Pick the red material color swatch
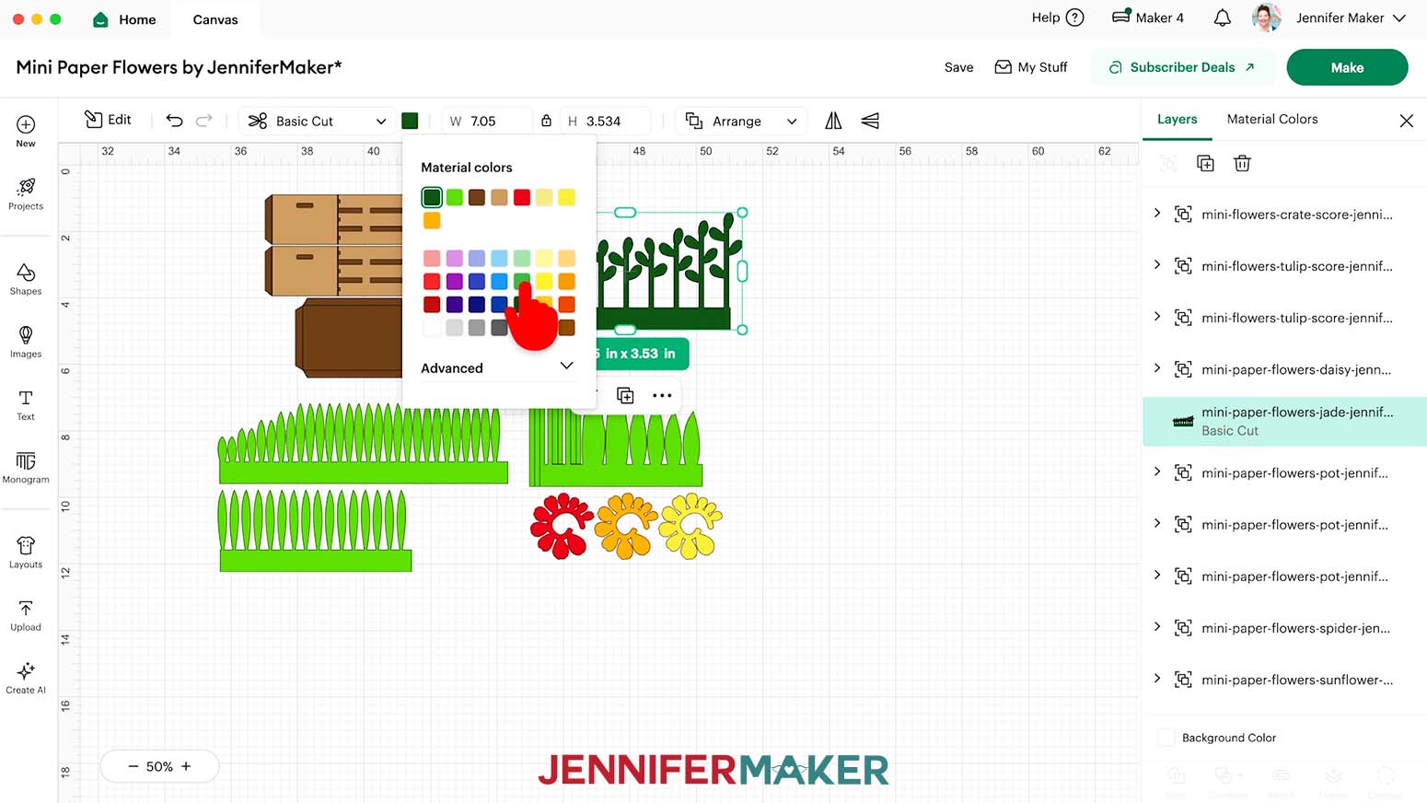Screen dimensions: 1427x803 (x=522, y=197)
